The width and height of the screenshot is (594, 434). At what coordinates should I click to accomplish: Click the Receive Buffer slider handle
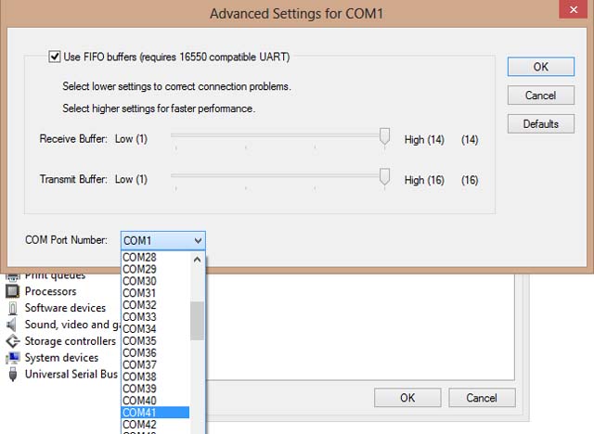coord(384,138)
